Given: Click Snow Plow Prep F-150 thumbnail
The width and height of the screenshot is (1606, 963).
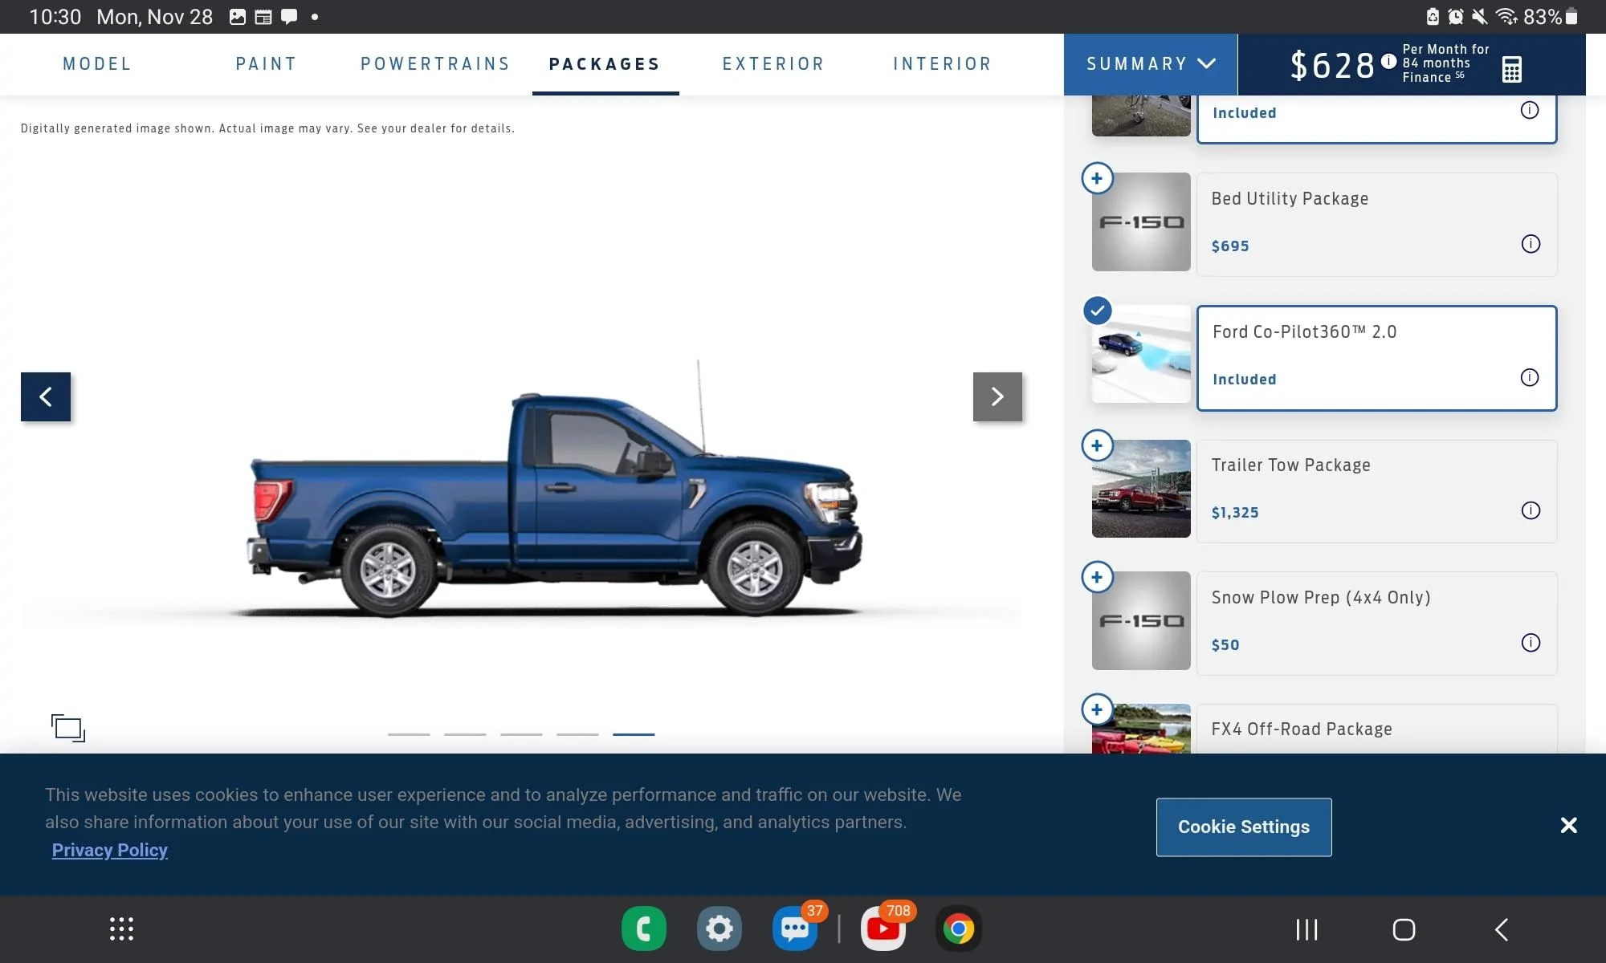Looking at the screenshot, I should pos(1141,620).
